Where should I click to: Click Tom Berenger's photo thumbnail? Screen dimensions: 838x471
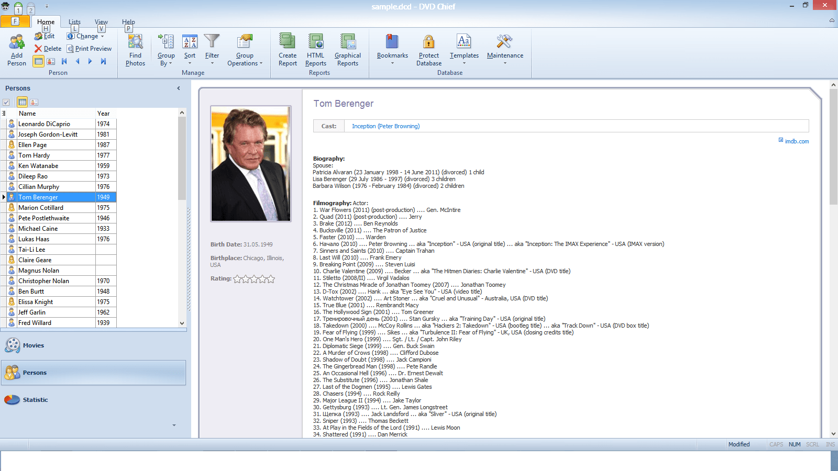pyautogui.click(x=251, y=164)
